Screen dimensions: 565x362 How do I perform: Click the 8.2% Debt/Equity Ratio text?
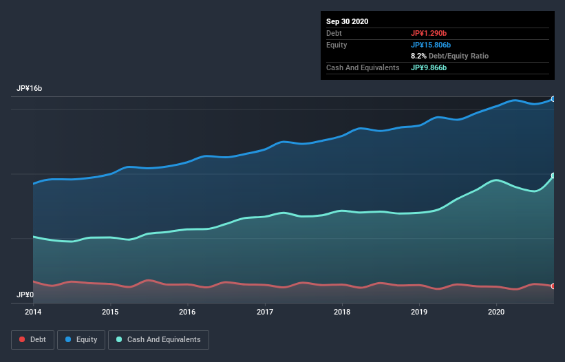tap(449, 56)
